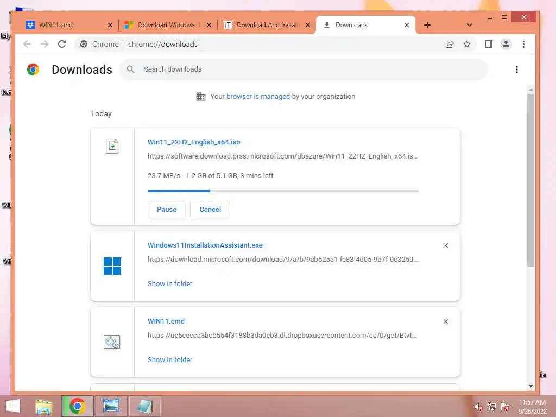The width and height of the screenshot is (556, 417).
Task: Close the Download And Install tab
Action: coord(308,25)
